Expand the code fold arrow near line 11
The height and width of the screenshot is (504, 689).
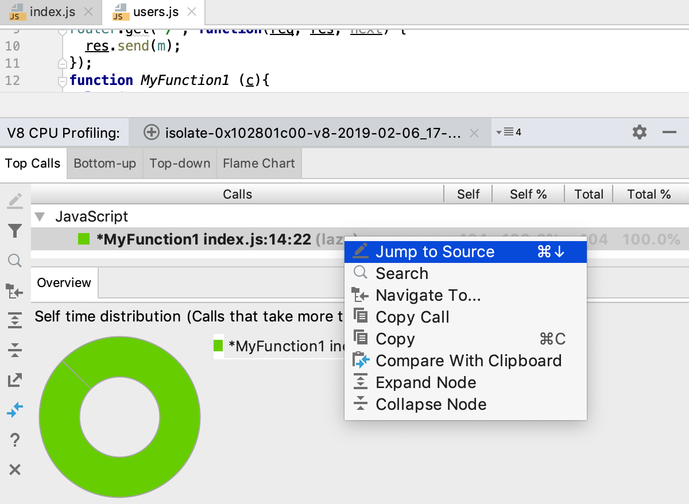(x=62, y=64)
